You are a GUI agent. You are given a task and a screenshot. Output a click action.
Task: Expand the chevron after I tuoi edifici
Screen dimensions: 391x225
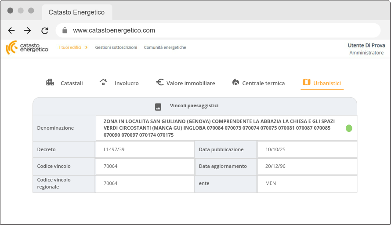click(87, 47)
